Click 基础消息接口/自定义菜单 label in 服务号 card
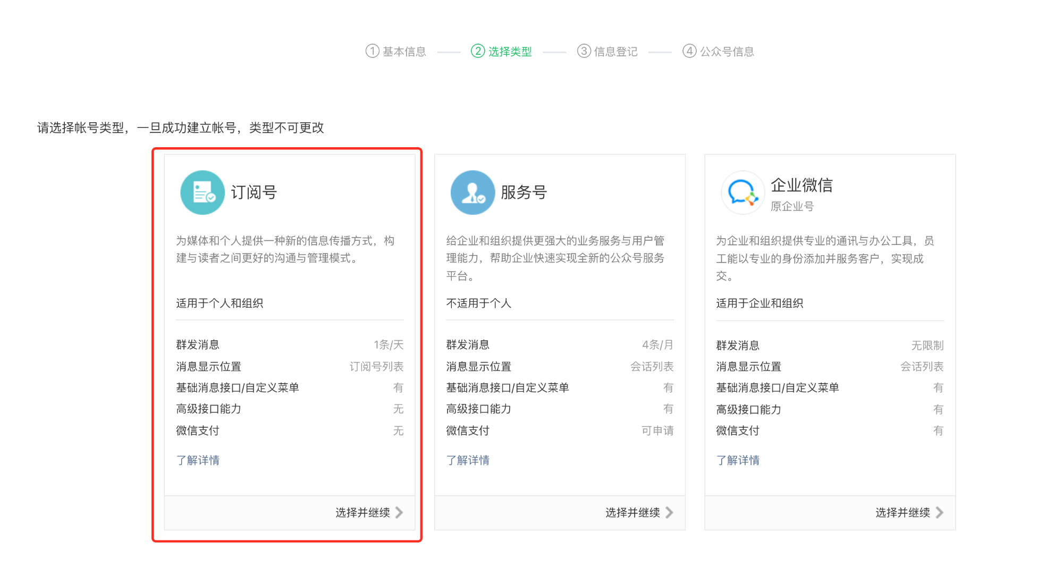This screenshot has width=1063, height=575. pyautogui.click(x=508, y=388)
